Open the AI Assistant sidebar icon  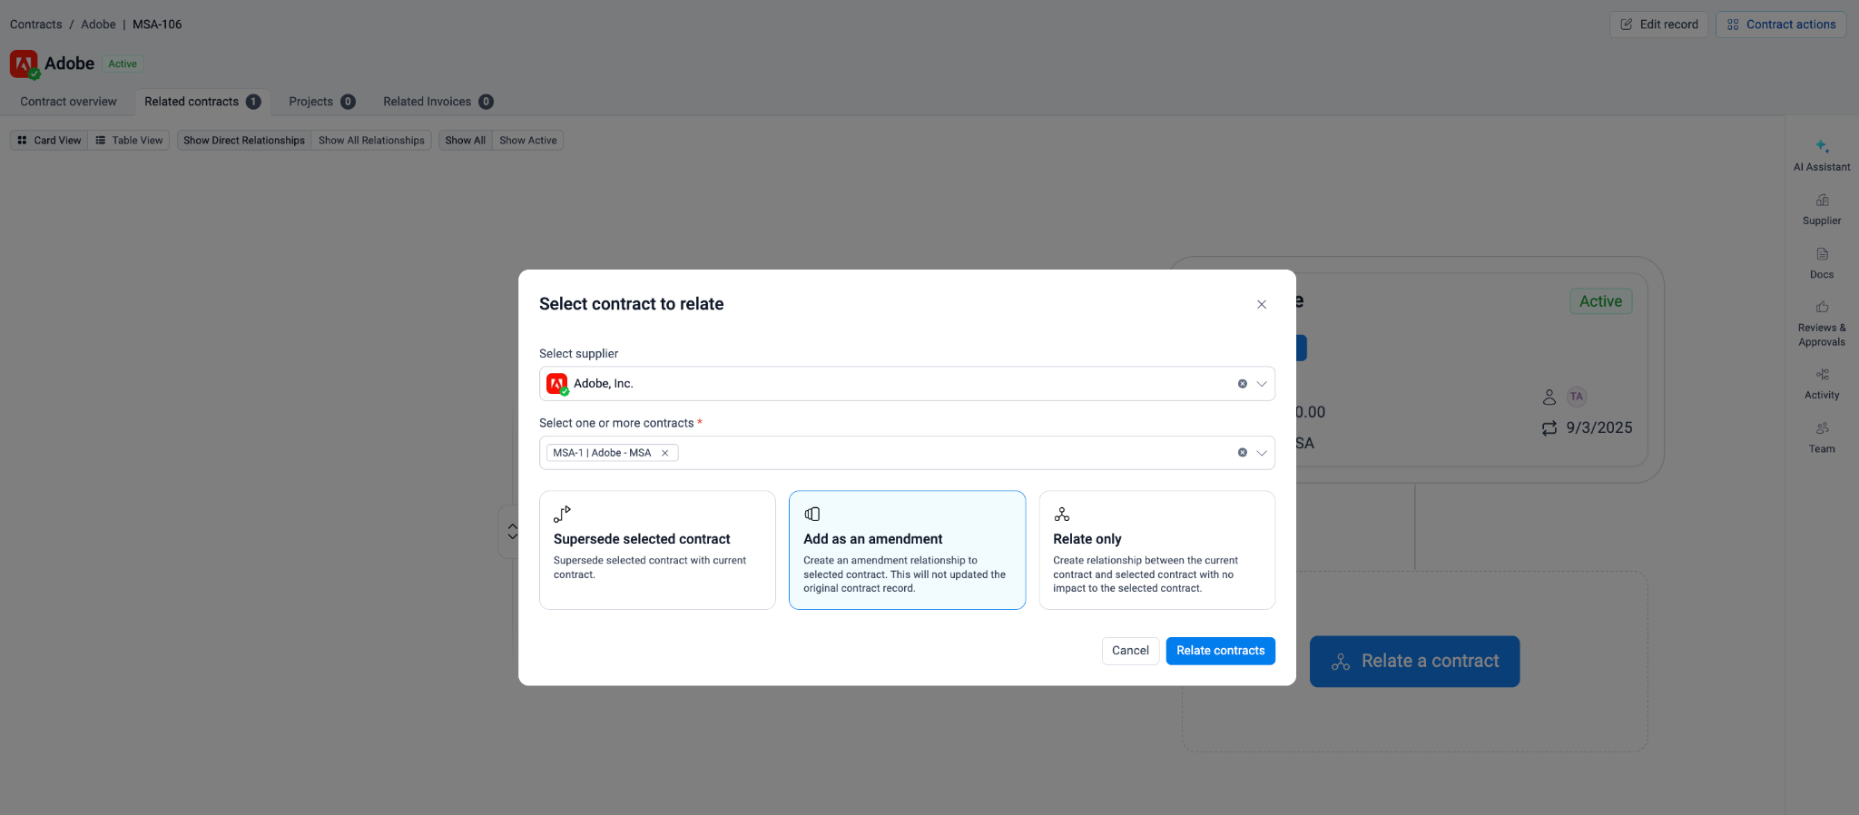tap(1821, 147)
